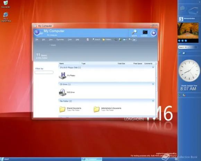Click the magnifier Search icon in header
This screenshot has width=201, height=161.
pos(134,33)
